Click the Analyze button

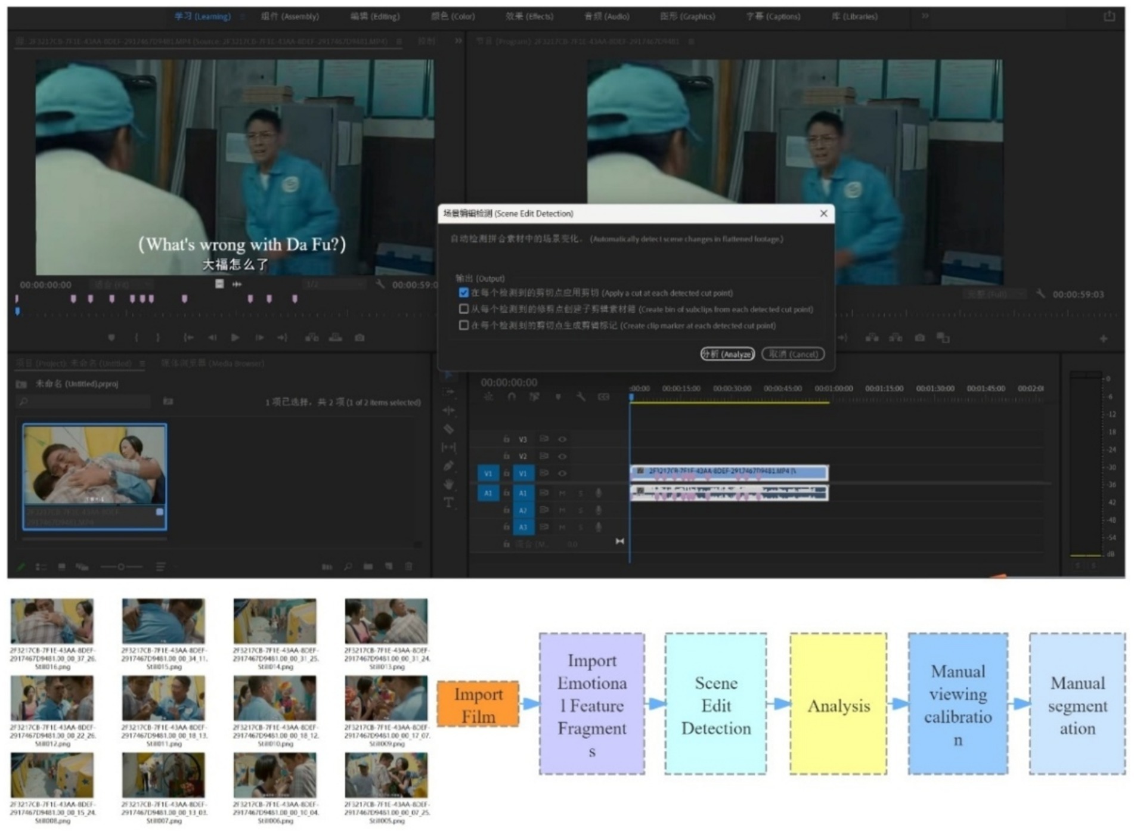(x=727, y=354)
